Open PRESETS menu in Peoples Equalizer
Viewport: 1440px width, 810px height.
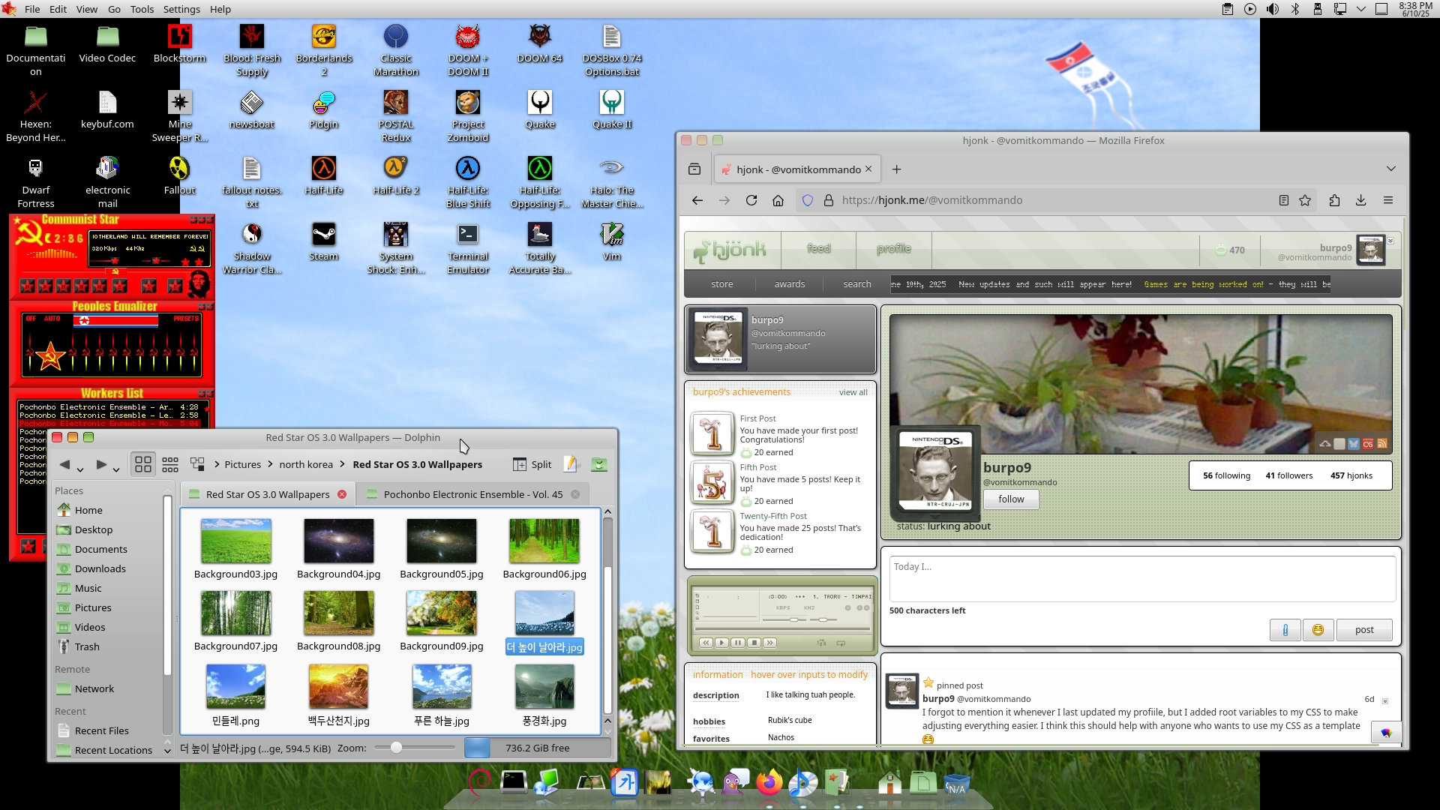pyautogui.click(x=186, y=319)
